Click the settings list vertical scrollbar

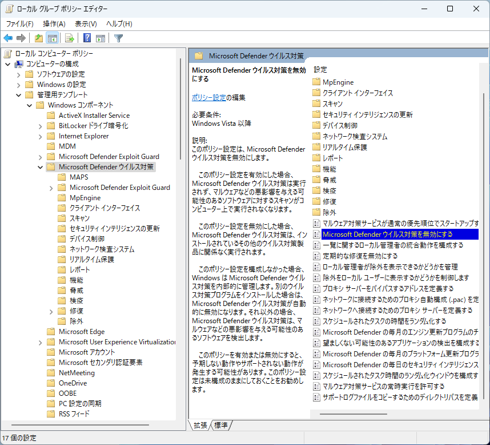484,247
